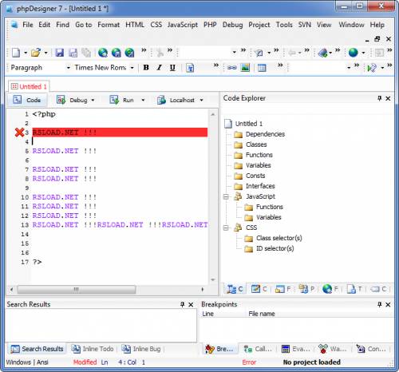Viewport: 399px width, 372px height.
Task: Pin the Search Results panel
Action: click(182, 304)
